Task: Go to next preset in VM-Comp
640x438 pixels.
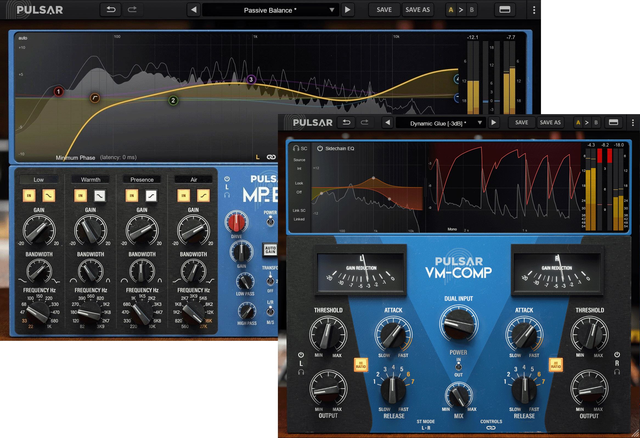Action: [494, 122]
